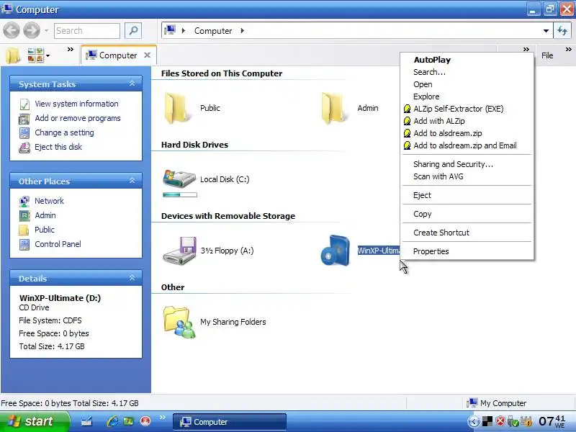Click the Local Disk usage bar
This screenshot has height=432, width=576.
coord(179,194)
